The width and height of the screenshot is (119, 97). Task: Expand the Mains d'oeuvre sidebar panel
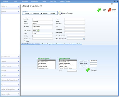[18, 66]
